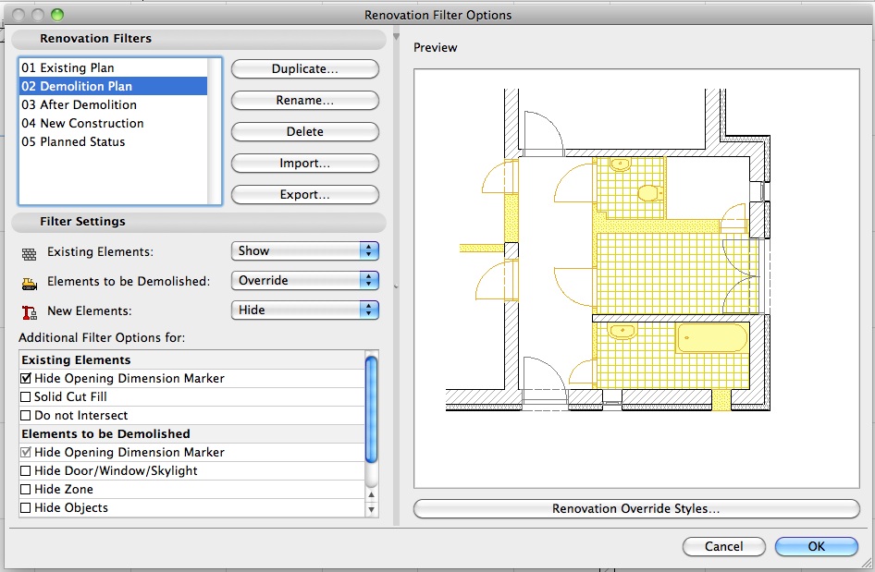Import a renovation filter
Viewport: 875px width, 572px height.
[304, 163]
